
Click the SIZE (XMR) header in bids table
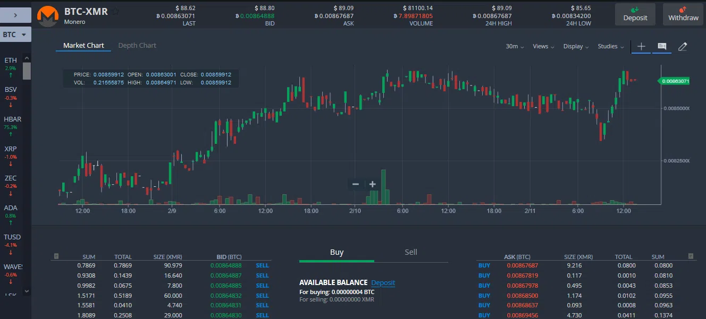[x=167, y=257]
